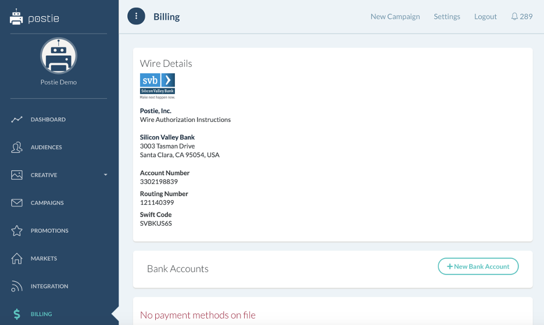This screenshot has width=544, height=325.
Task: Click the Postie Demo account name
Action: point(58,82)
